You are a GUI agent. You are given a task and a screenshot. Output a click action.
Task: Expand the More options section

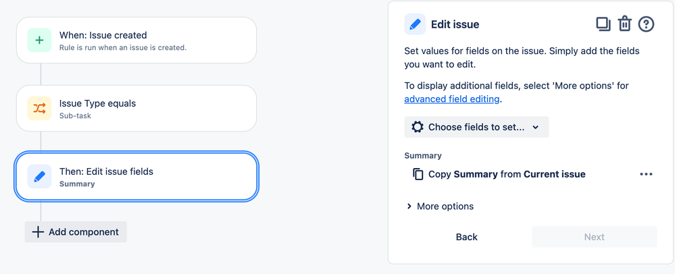click(440, 207)
